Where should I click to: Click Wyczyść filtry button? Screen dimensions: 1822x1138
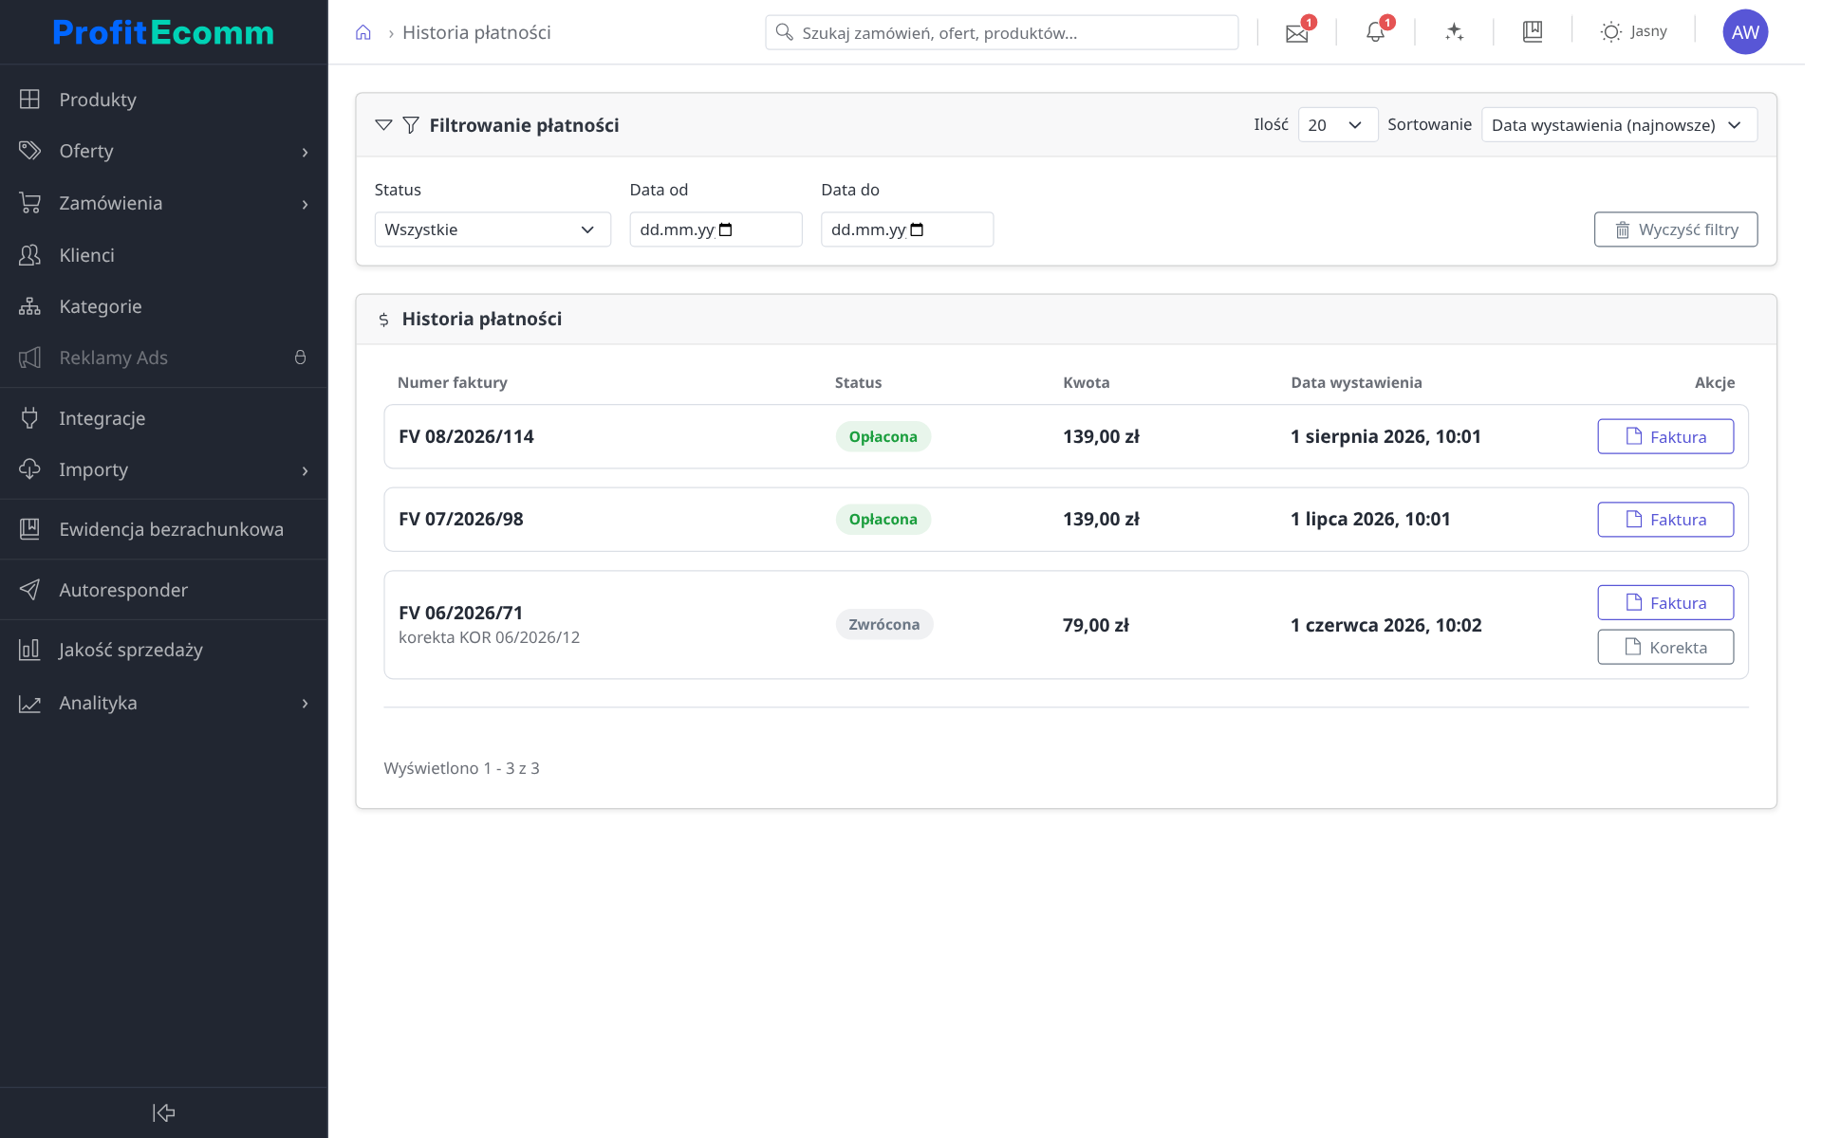pyautogui.click(x=1676, y=229)
